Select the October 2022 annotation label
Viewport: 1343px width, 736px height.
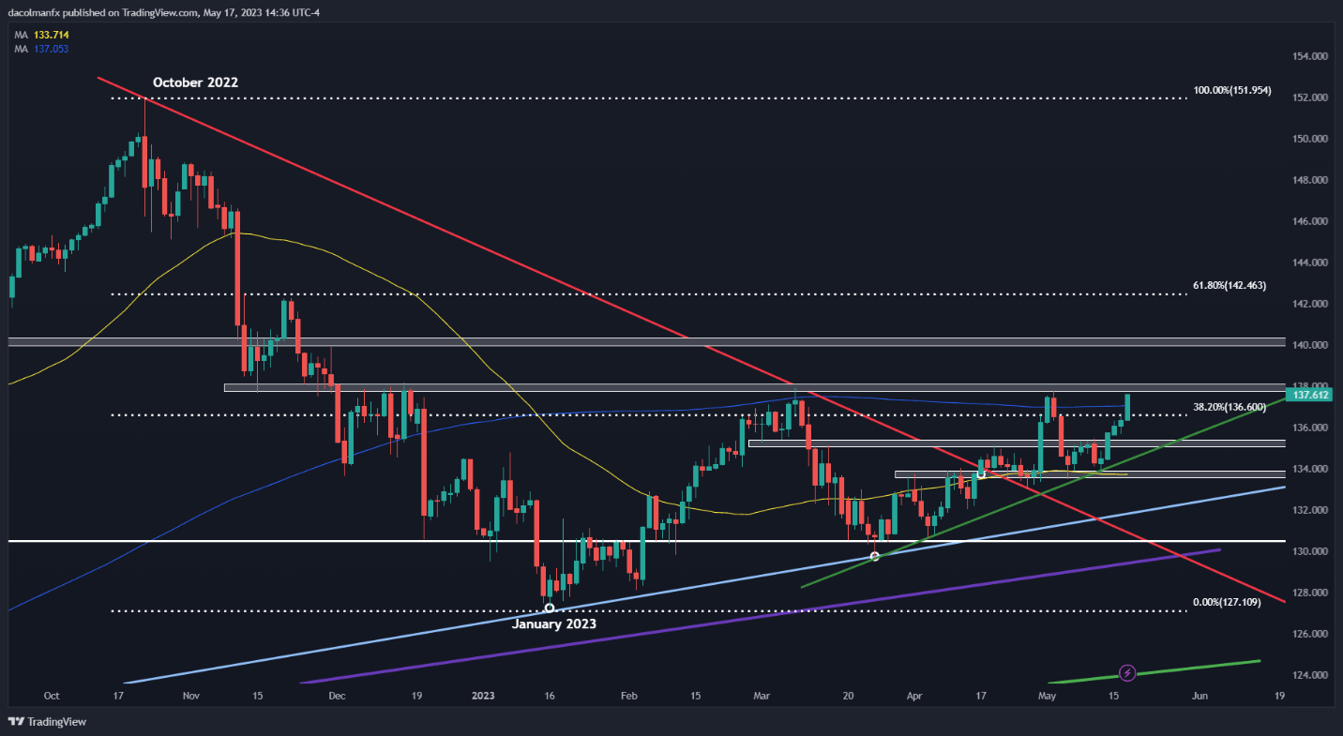pos(195,83)
